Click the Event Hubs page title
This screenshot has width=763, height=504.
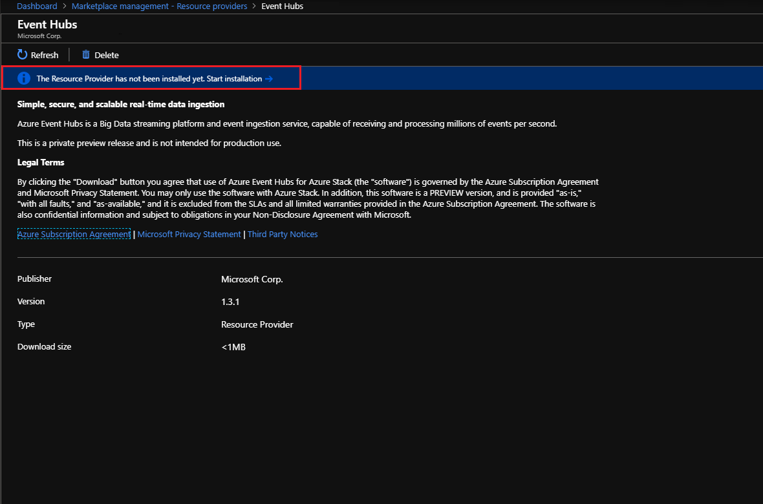pyautogui.click(x=47, y=24)
